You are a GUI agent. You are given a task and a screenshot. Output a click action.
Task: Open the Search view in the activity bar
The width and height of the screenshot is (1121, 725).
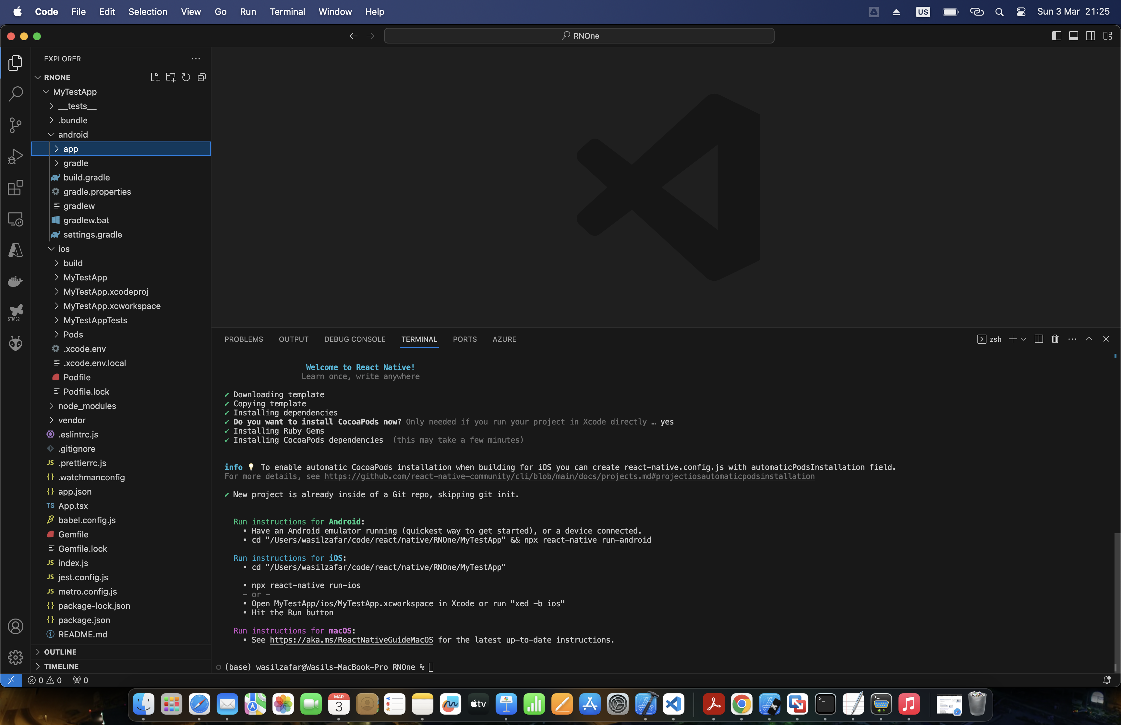click(16, 94)
